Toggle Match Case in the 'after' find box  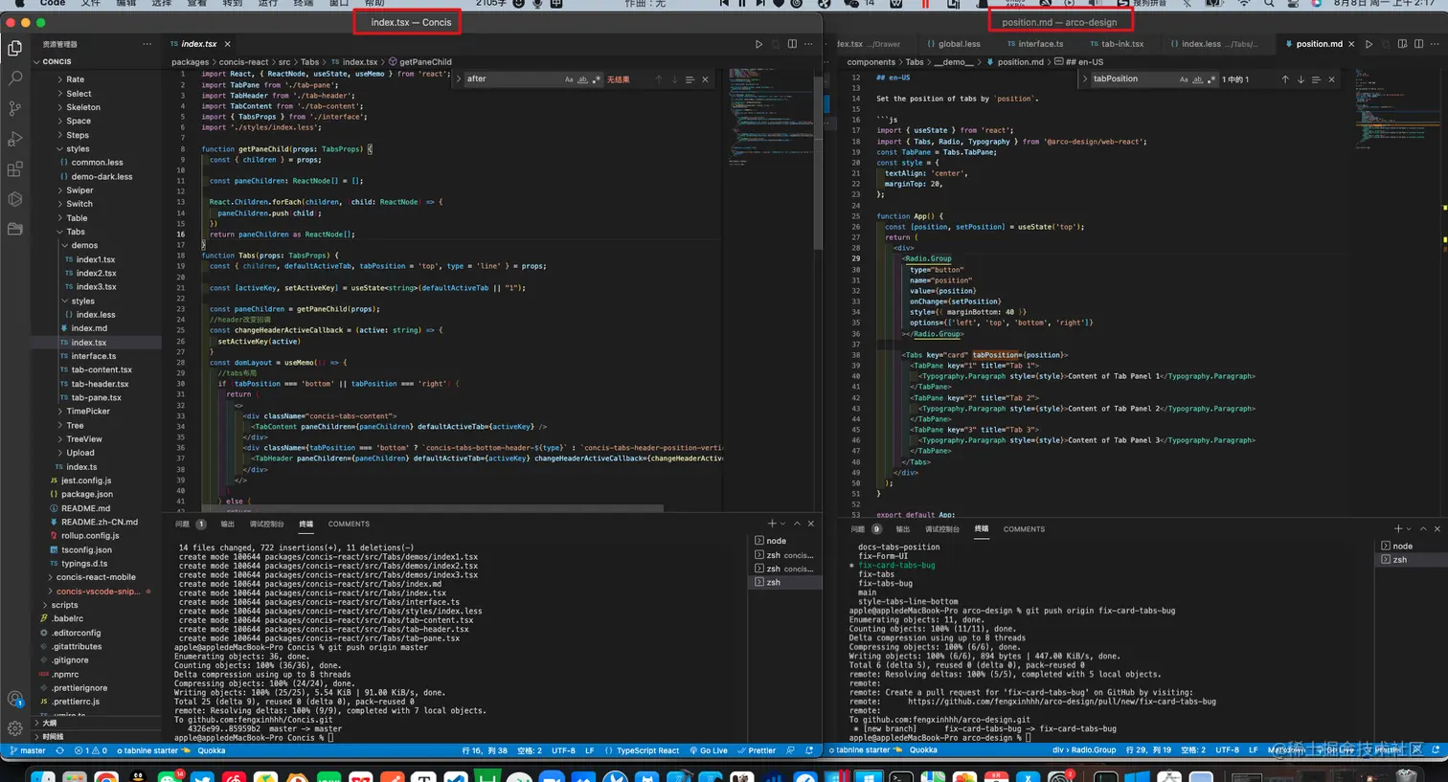coord(569,79)
